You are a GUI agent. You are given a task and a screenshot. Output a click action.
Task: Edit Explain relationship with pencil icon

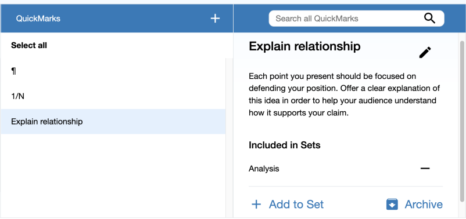click(x=425, y=53)
